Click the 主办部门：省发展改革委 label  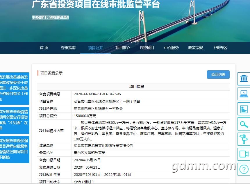tap(50, 17)
